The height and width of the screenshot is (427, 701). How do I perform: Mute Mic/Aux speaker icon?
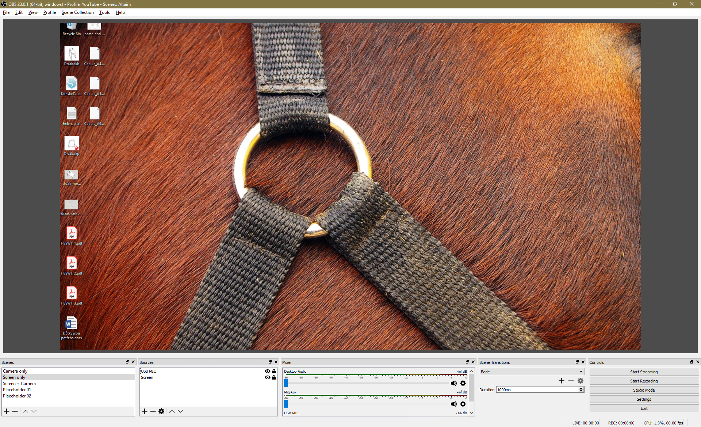coord(453,404)
